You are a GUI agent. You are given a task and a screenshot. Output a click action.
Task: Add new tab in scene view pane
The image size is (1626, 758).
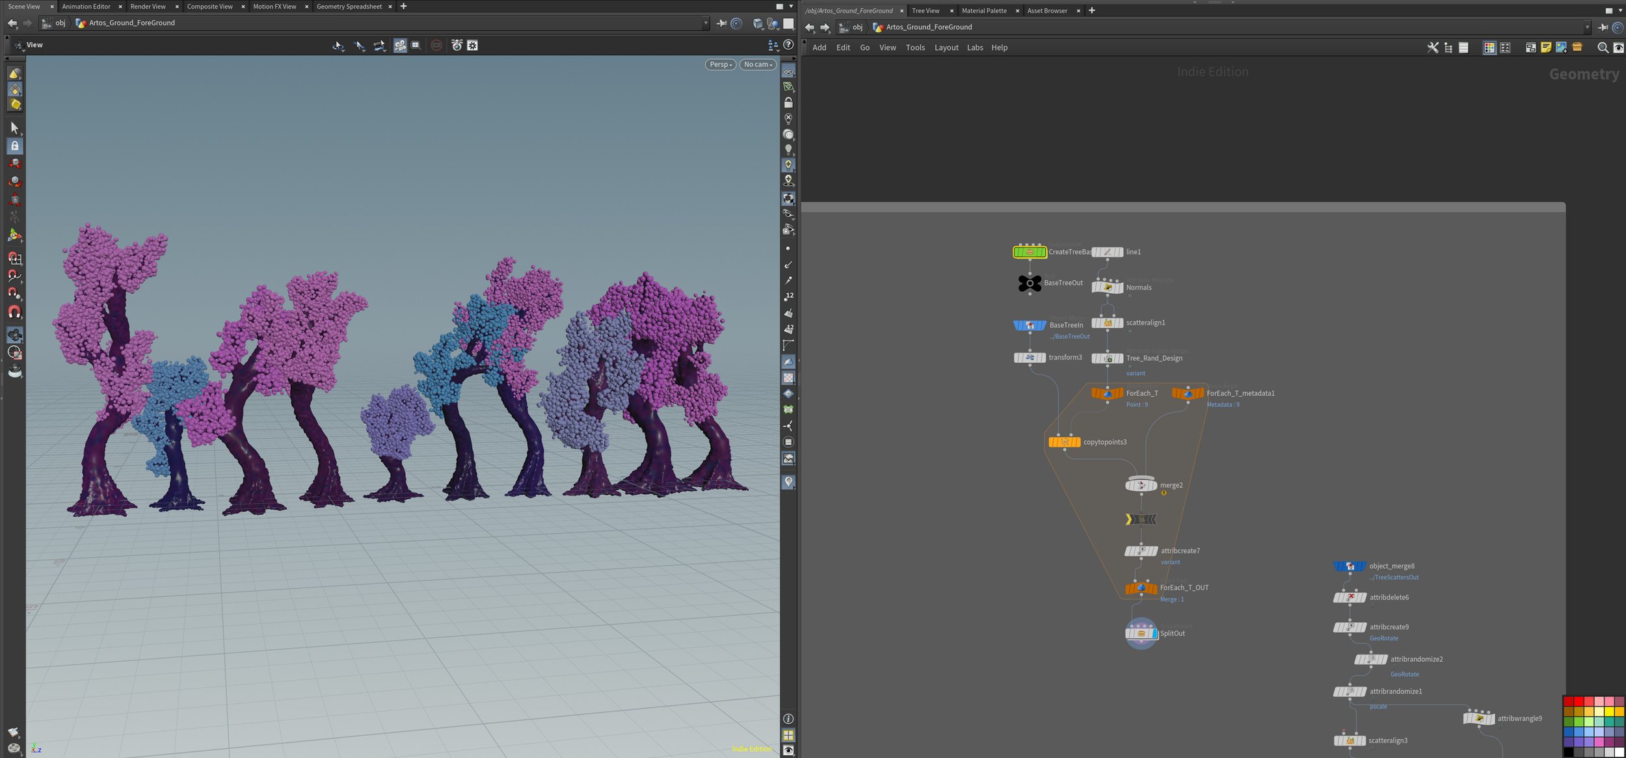403,7
